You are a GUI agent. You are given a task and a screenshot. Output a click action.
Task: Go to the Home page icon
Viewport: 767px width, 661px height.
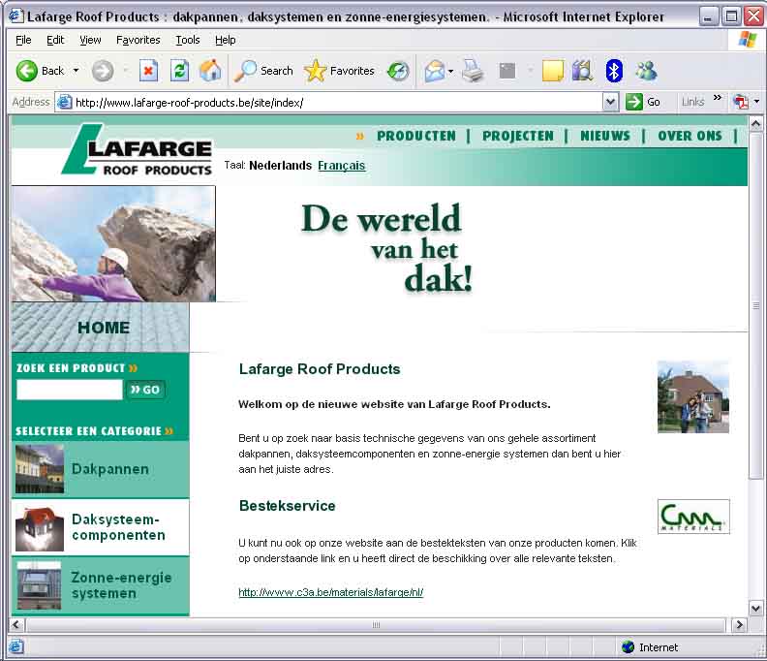pos(210,71)
